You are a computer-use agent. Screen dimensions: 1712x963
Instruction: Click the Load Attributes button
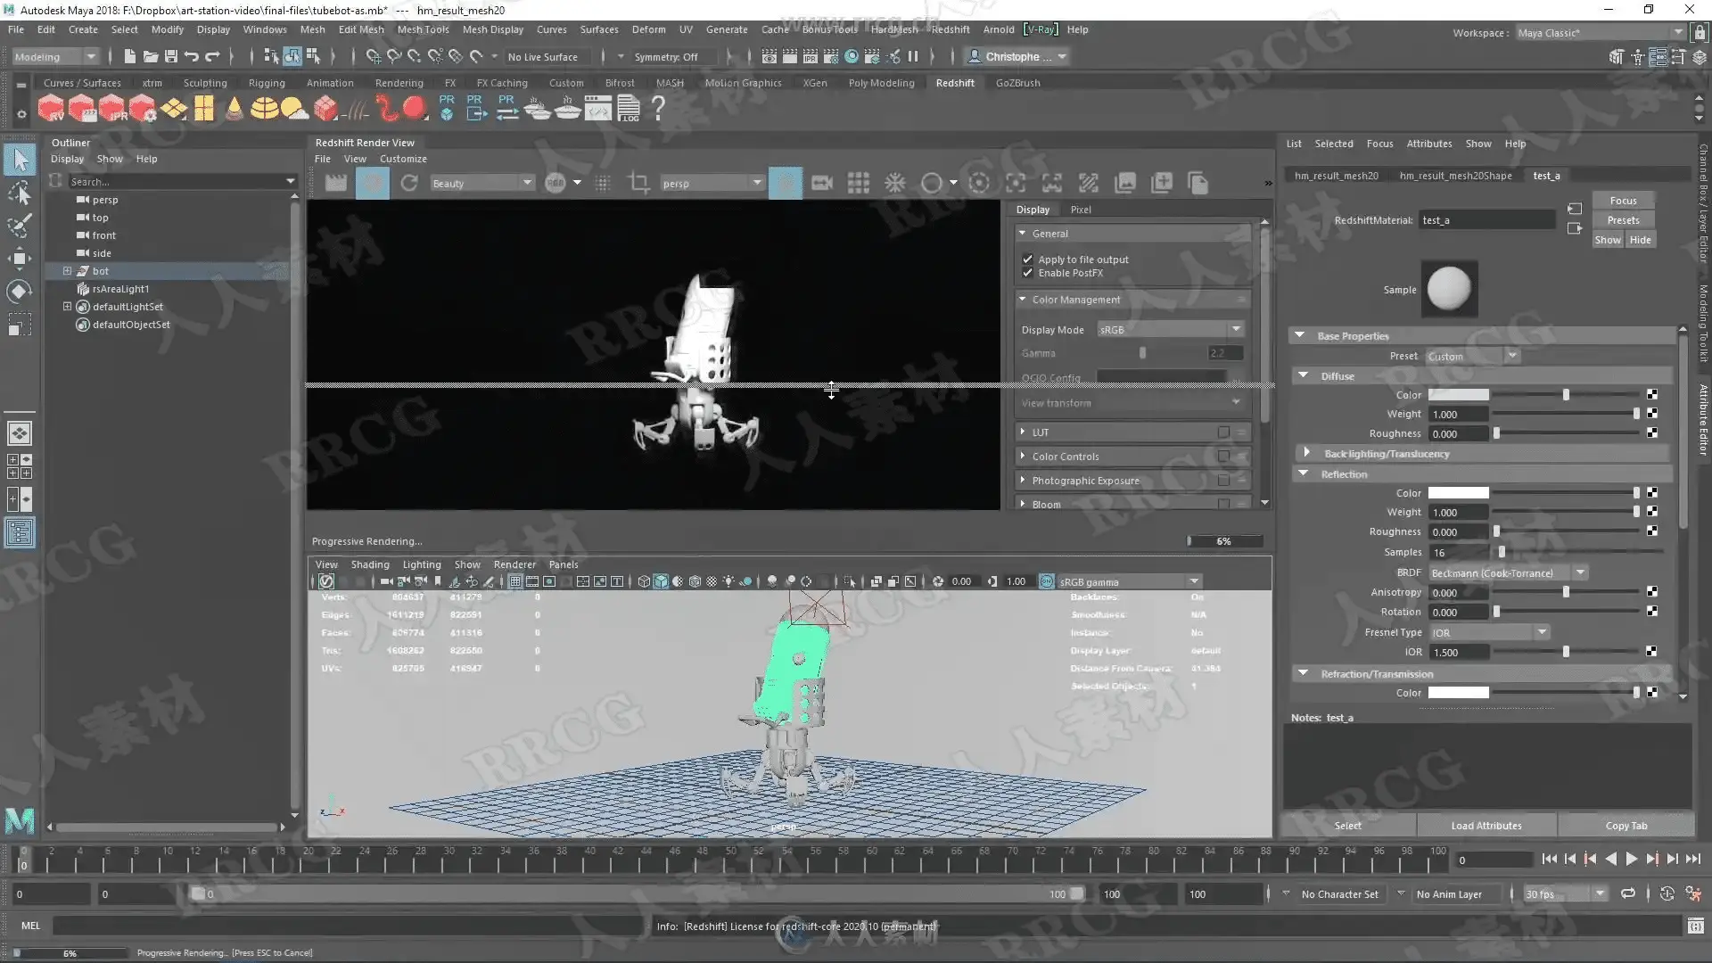coord(1486,826)
